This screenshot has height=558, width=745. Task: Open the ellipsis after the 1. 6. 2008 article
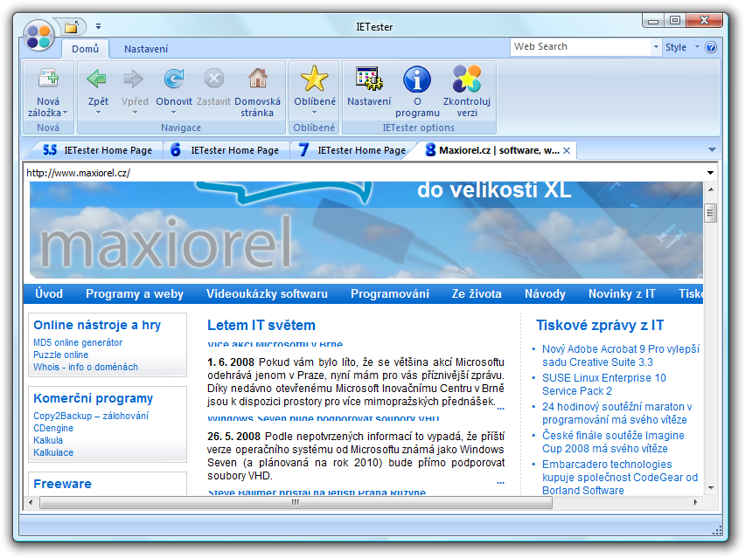pyautogui.click(x=500, y=407)
